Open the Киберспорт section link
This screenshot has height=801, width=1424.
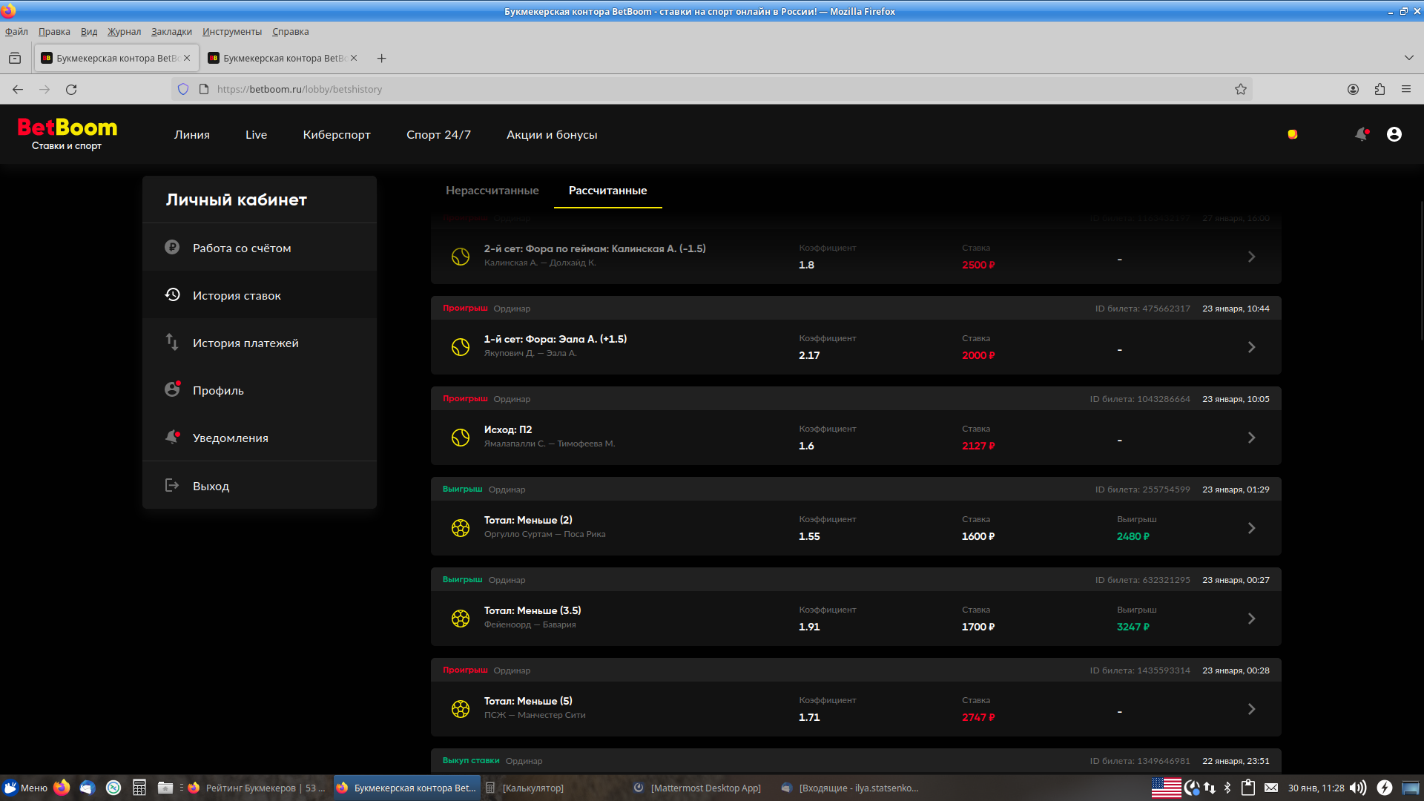coord(337,135)
